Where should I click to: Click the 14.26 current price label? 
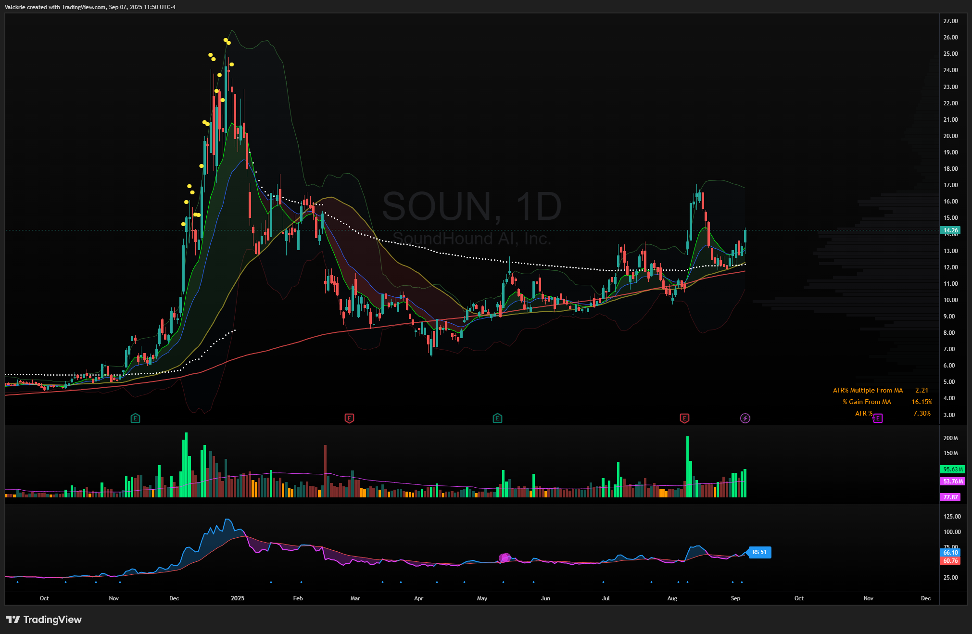point(950,230)
